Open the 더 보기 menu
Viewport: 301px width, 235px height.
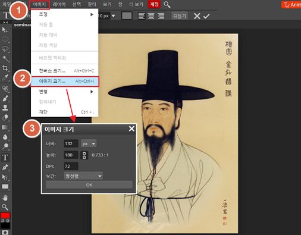136,4
